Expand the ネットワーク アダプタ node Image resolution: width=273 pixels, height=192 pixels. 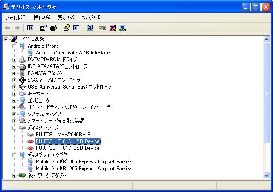[14, 176]
